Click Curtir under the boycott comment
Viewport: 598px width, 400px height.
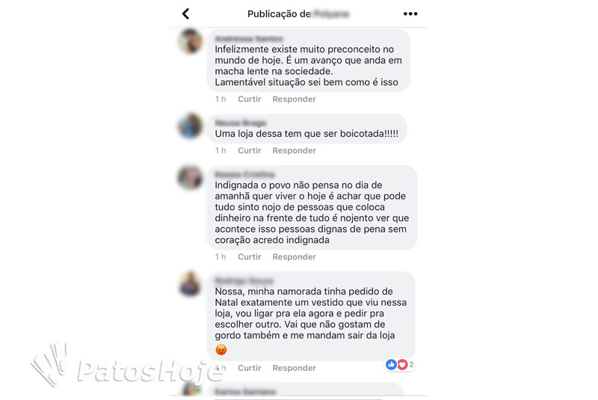coord(250,150)
